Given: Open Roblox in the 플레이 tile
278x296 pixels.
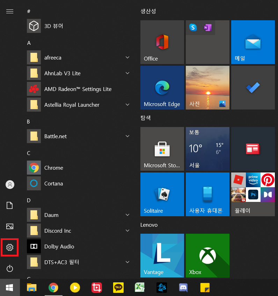Looking at the screenshot, I should pyautogui.click(x=239, y=180).
